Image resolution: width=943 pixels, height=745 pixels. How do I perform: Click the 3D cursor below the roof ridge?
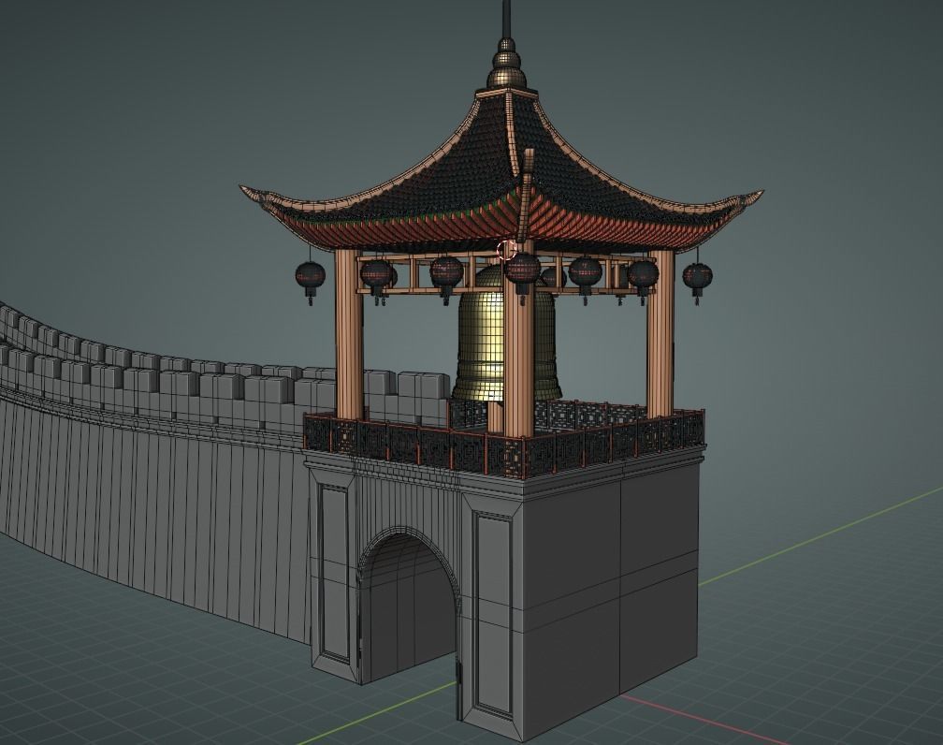click(x=508, y=250)
